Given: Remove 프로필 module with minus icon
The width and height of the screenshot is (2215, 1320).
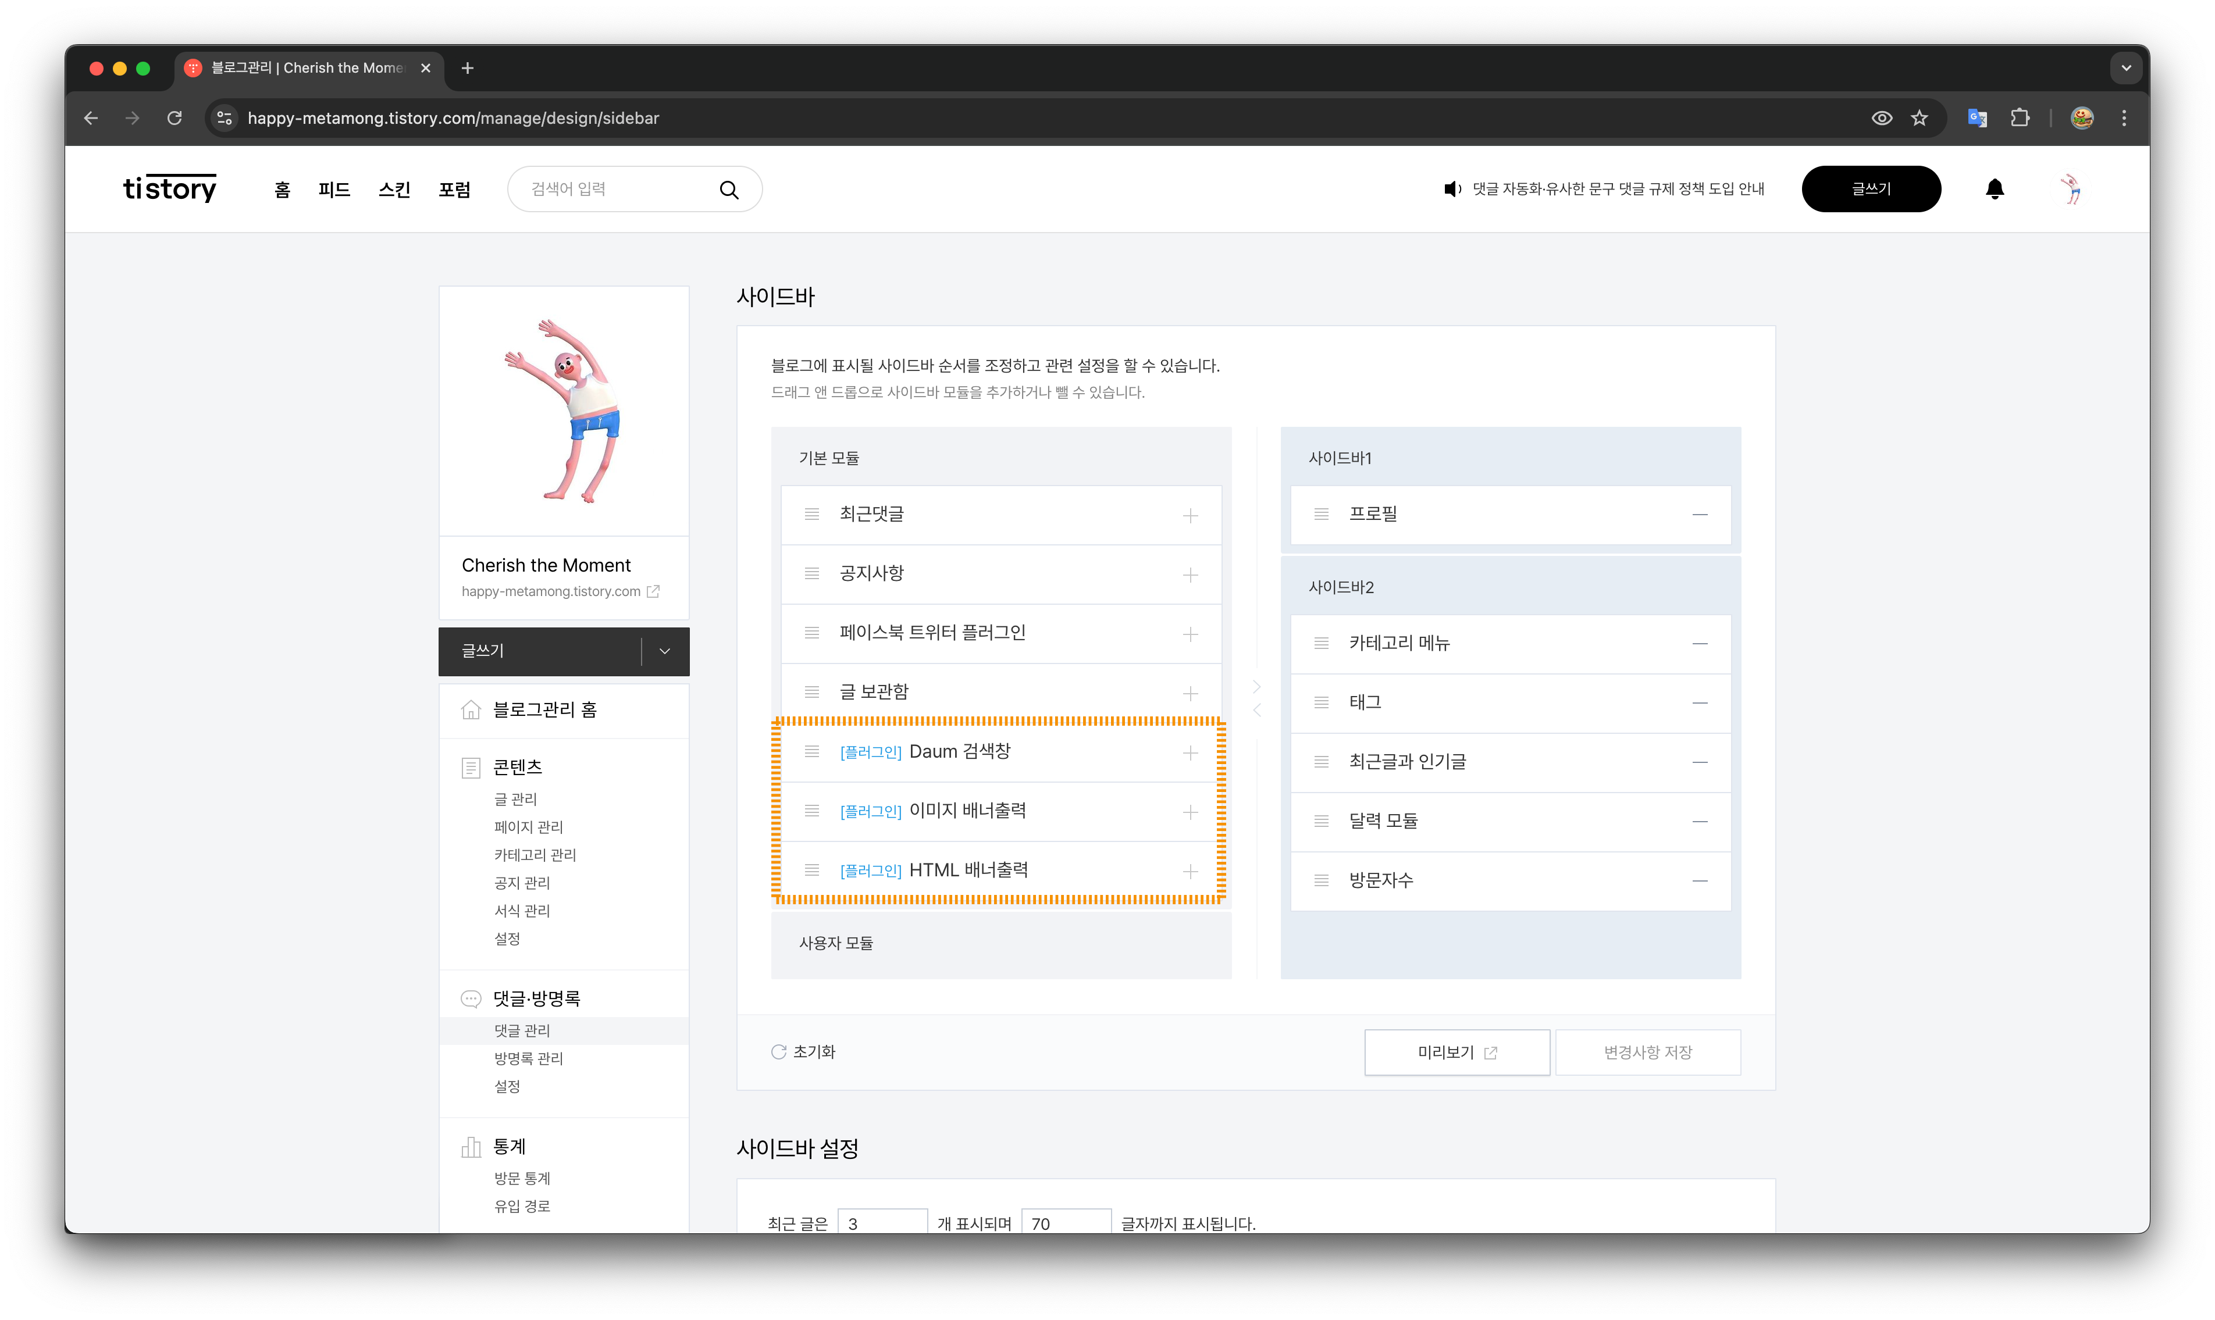Looking at the screenshot, I should click(1699, 514).
